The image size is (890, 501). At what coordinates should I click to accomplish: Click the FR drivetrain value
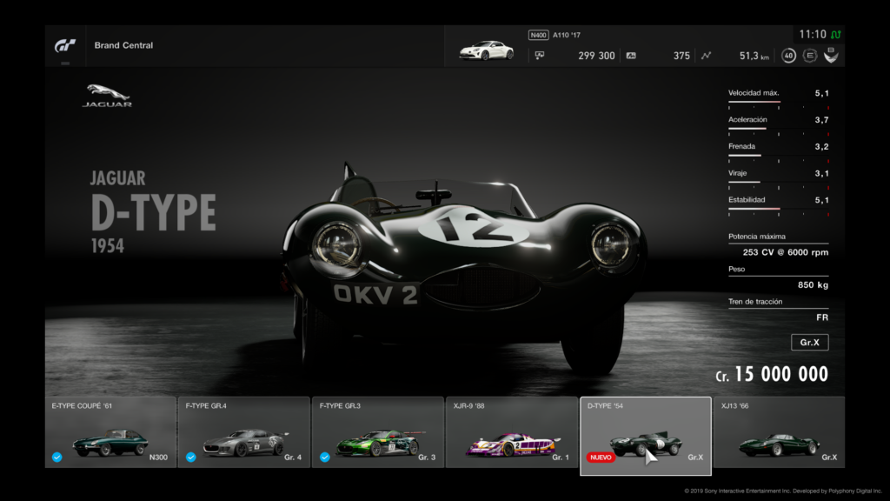[x=822, y=317]
